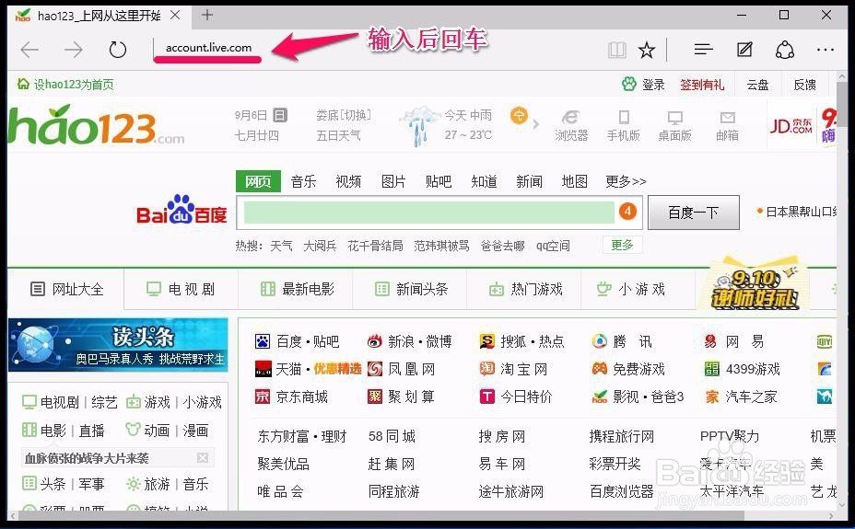Click the Baidu 百度 logo
Image resolution: width=855 pixels, height=529 pixels.
(x=181, y=210)
